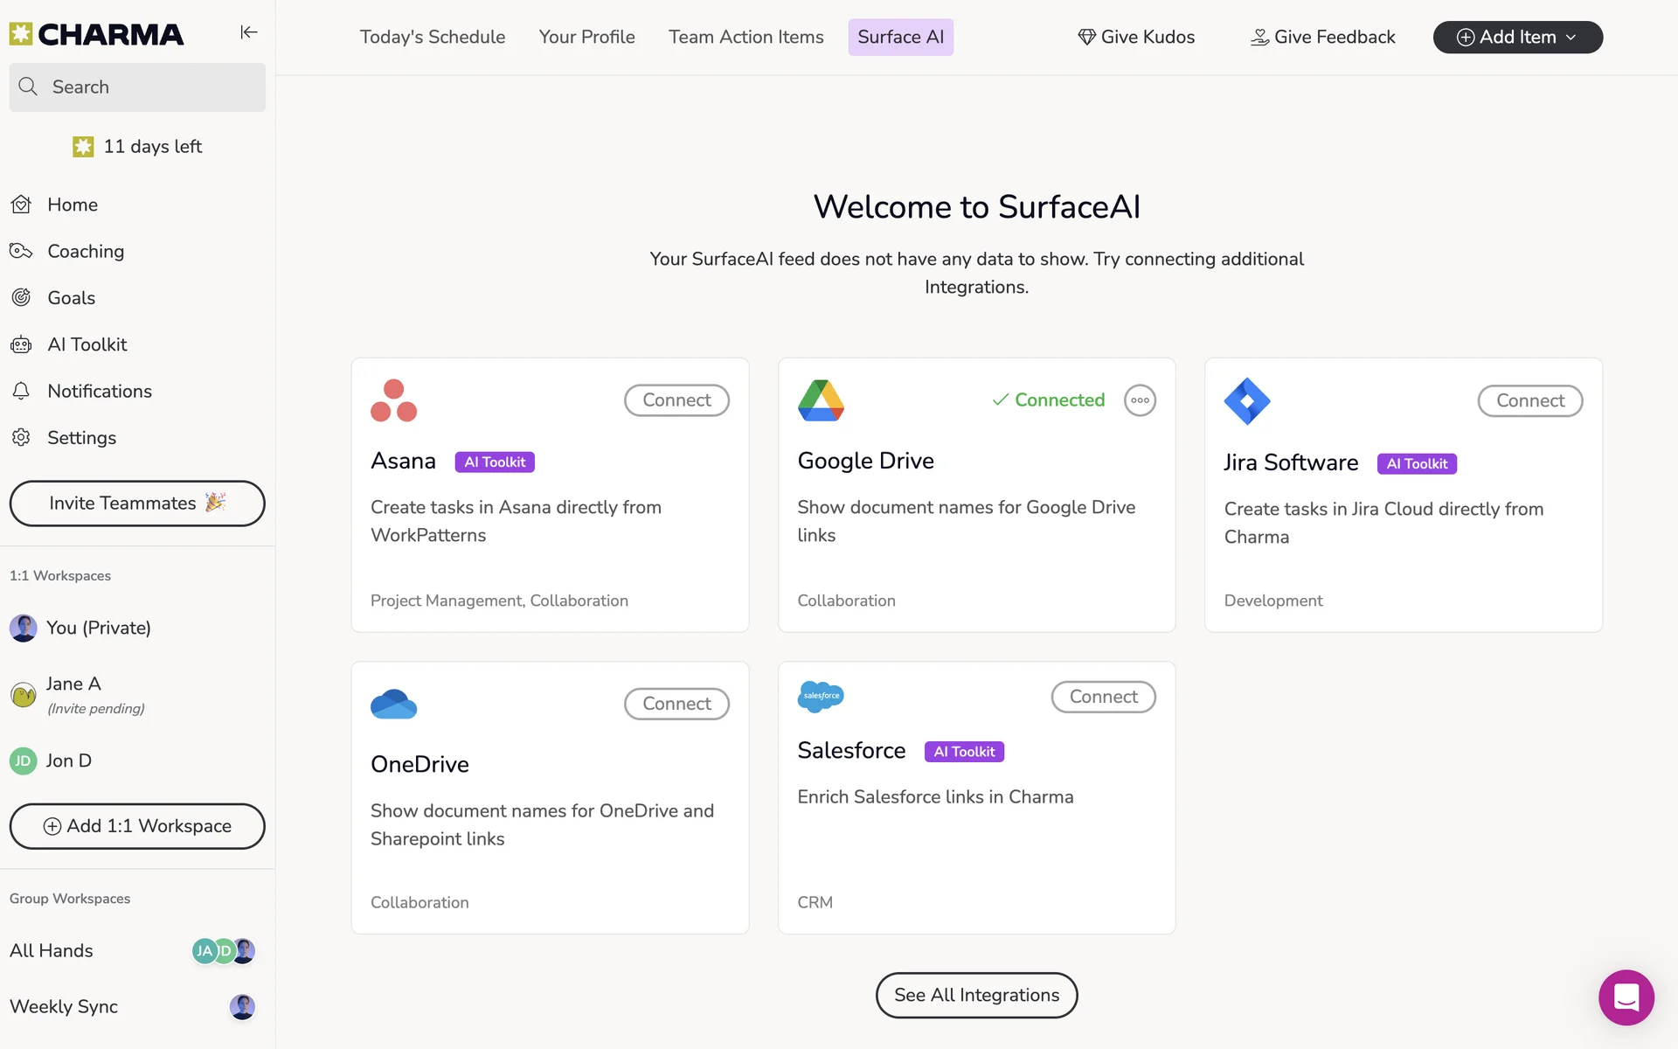Focus the Search input field
1678x1049 pixels.
(137, 87)
